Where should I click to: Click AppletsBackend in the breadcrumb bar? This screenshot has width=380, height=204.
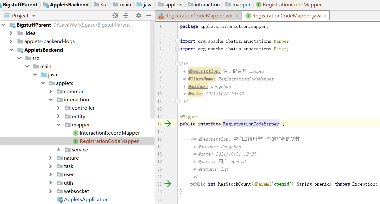coord(69,4)
